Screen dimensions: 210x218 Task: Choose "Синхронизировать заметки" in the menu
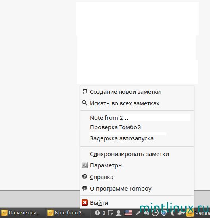coord(137,154)
